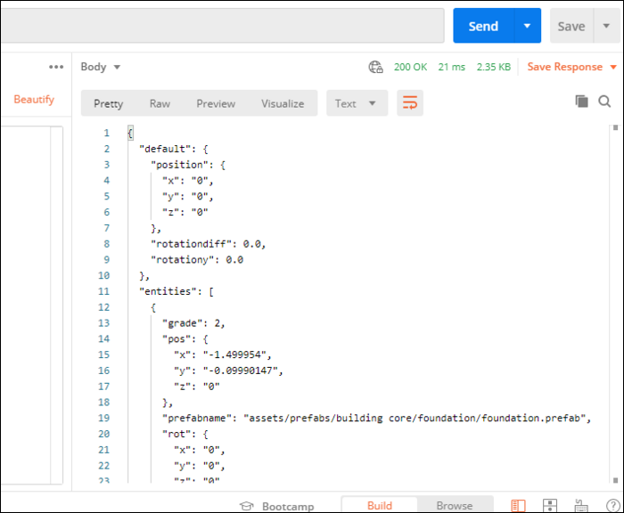Switch to Build mode
The height and width of the screenshot is (513, 624).
click(379, 506)
